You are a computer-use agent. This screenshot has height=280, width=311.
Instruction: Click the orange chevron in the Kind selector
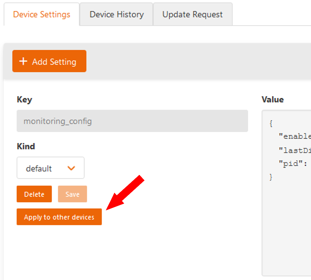tap(71, 168)
